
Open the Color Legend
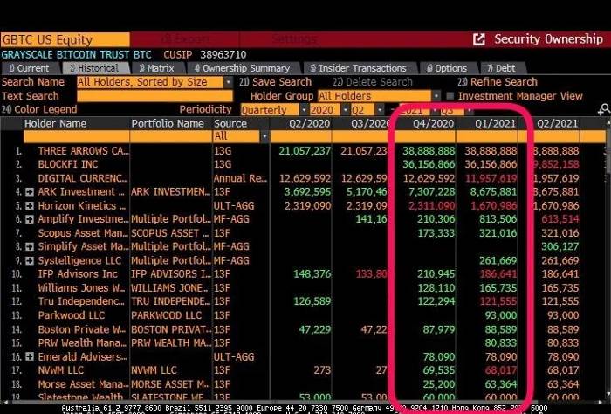[39, 109]
